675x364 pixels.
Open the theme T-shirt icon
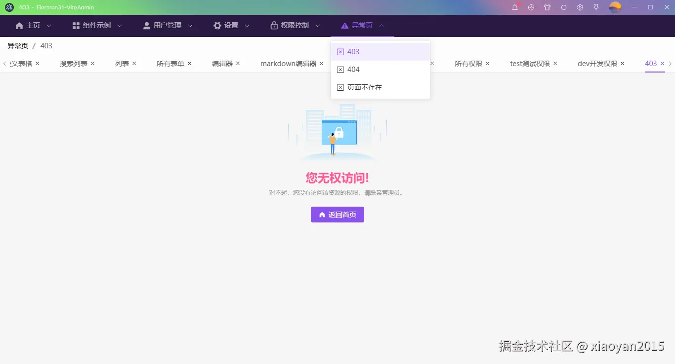[x=547, y=7]
